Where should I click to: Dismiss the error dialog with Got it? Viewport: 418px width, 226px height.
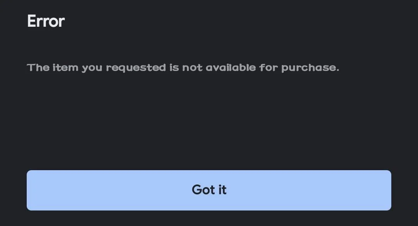point(209,190)
